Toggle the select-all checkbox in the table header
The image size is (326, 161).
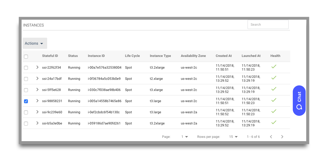tap(26, 56)
